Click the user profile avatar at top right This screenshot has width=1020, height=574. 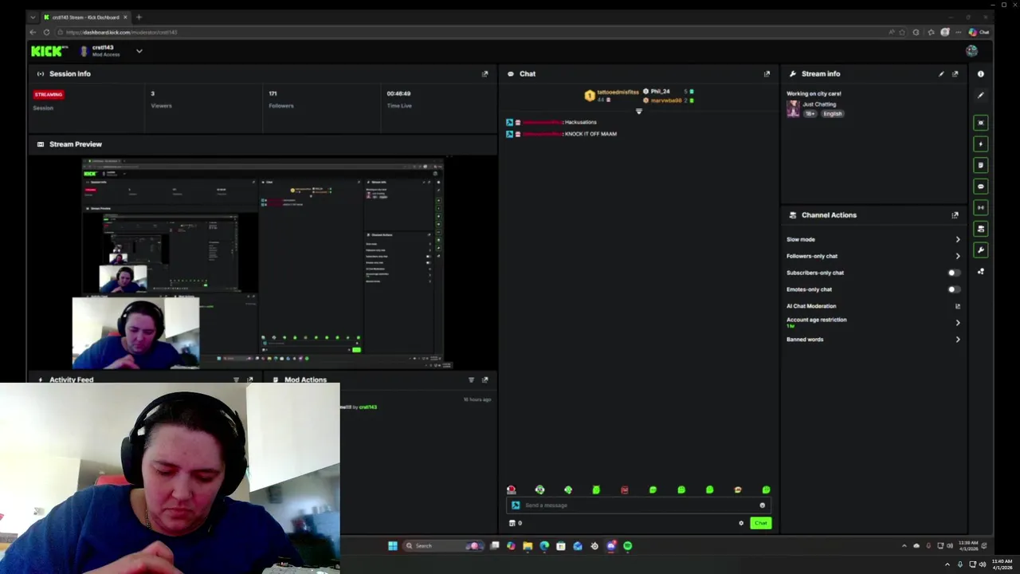(x=971, y=51)
